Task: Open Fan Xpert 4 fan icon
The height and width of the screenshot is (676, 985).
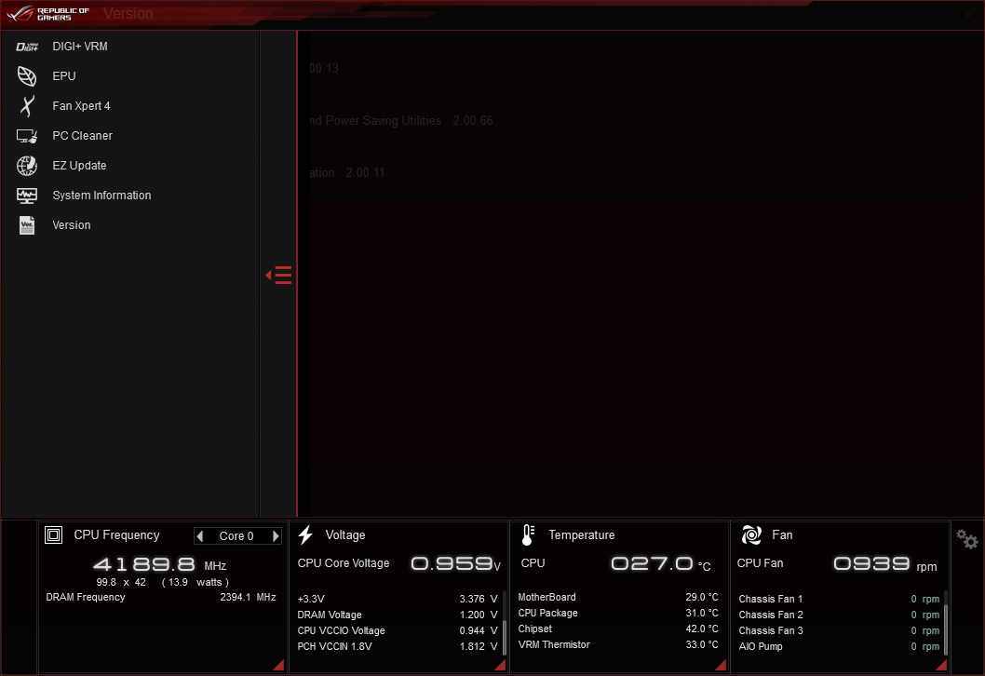Action: [27, 105]
